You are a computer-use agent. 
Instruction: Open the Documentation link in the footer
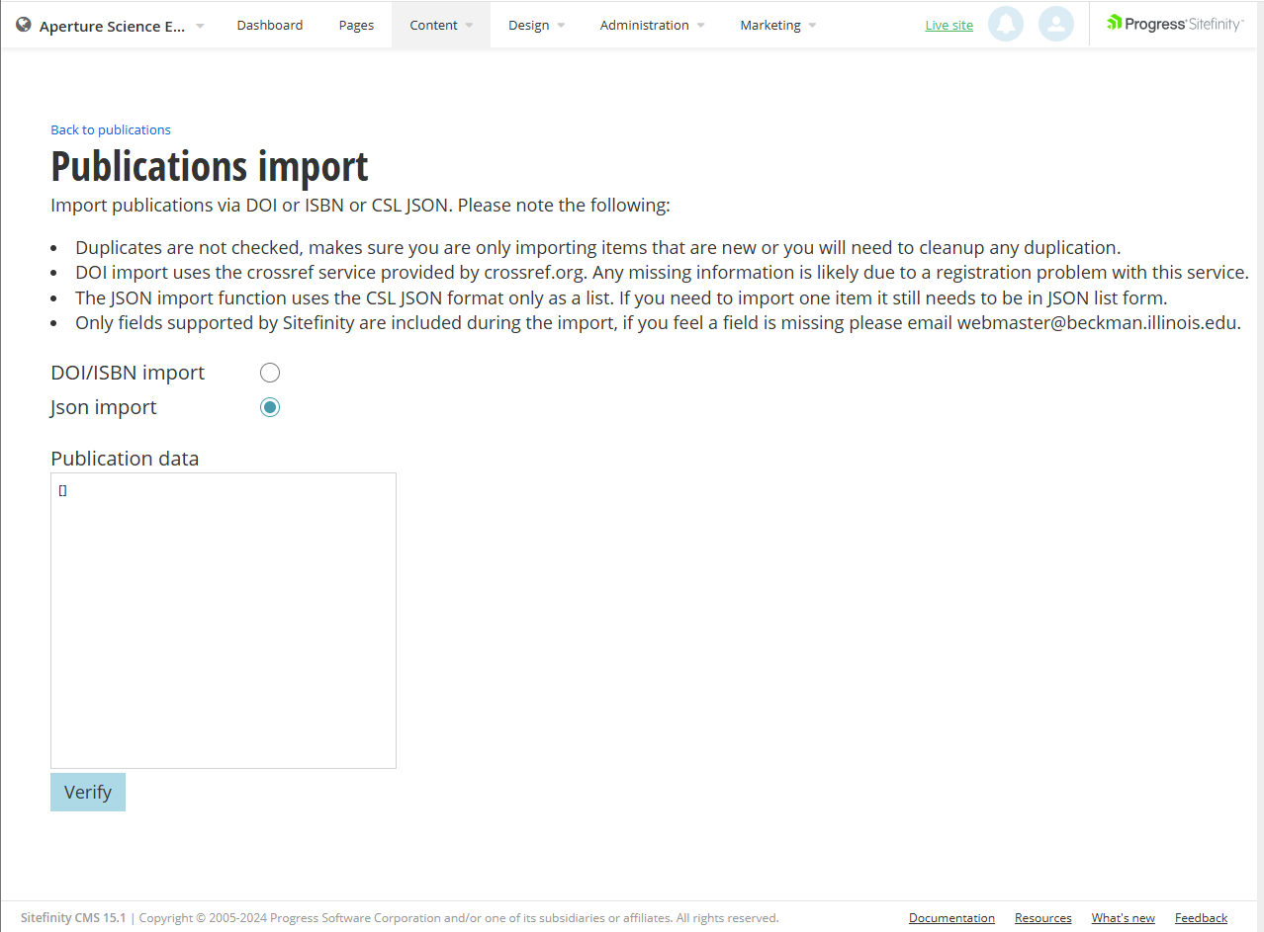(x=950, y=918)
